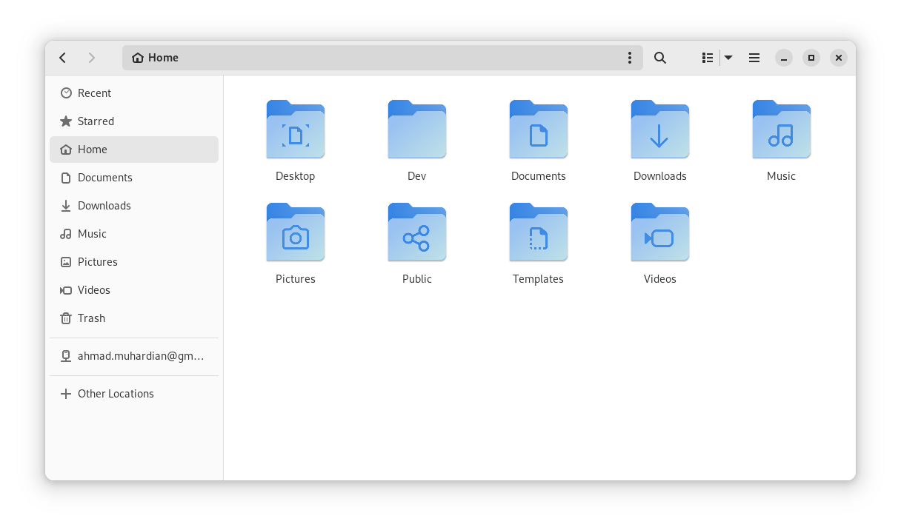Open the view options dropdown arrow

728,57
